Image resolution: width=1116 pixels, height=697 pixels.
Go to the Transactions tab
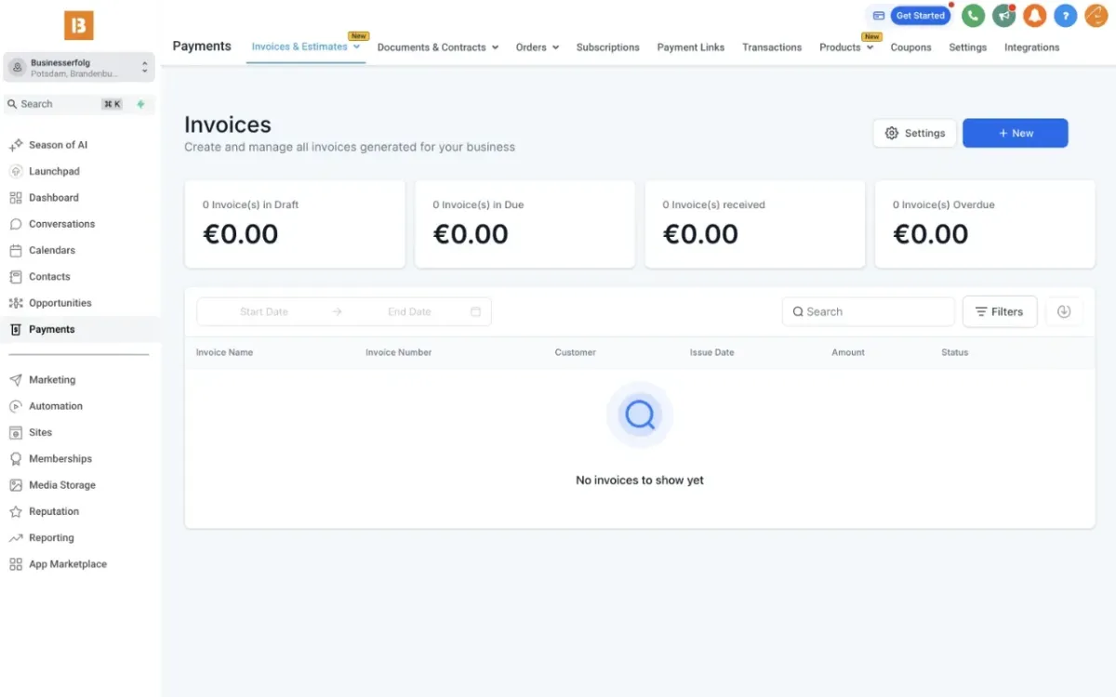(x=772, y=47)
